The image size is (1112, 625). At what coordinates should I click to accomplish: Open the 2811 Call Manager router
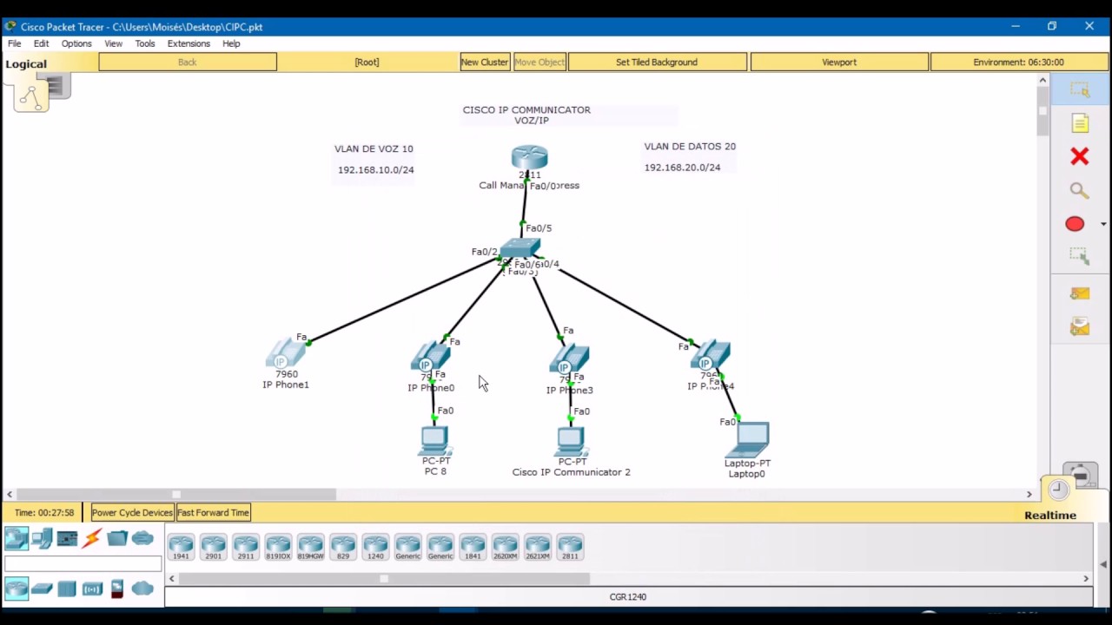point(529,159)
